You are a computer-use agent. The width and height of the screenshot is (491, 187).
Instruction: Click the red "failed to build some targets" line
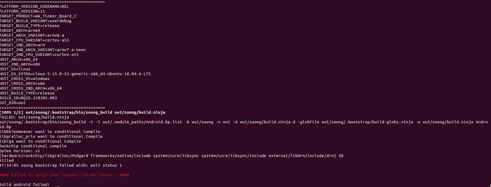64,175
